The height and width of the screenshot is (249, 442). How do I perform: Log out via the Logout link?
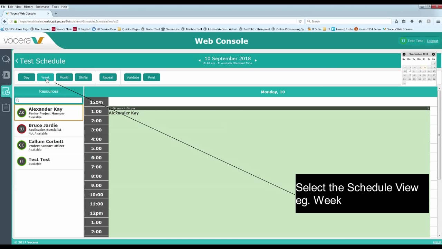(x=432, y=41)
